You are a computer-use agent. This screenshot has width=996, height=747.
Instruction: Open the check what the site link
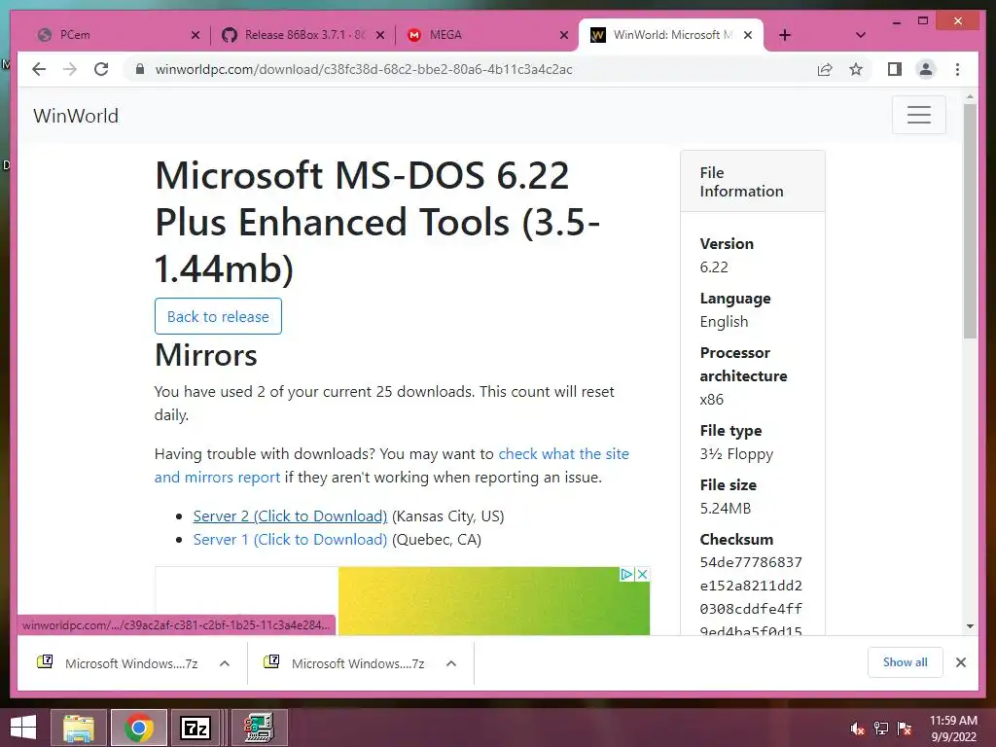563,453
